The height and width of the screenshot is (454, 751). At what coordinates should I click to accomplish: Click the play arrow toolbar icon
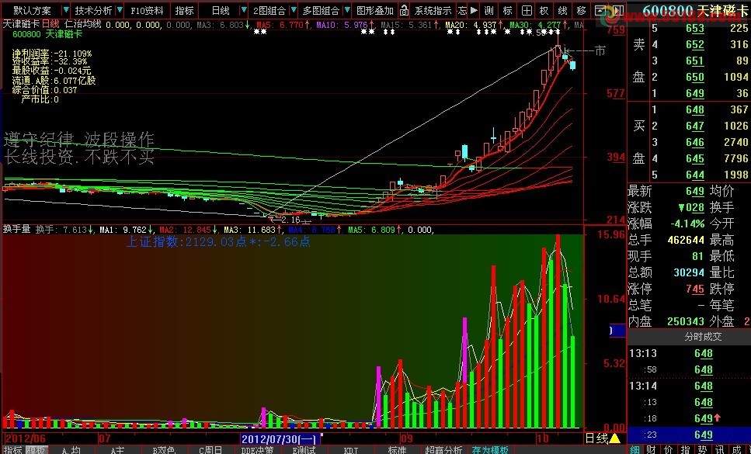click(x=474, y=10)
